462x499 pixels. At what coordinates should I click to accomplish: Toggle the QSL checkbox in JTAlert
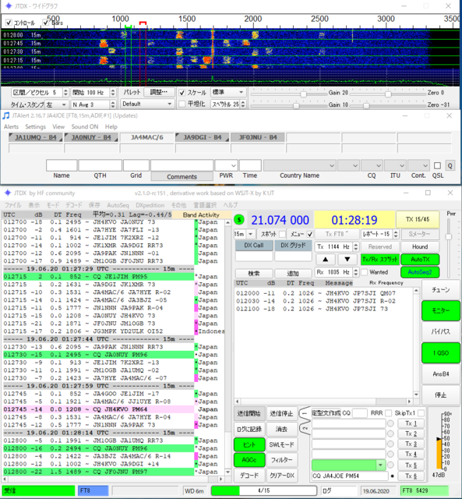438,166
